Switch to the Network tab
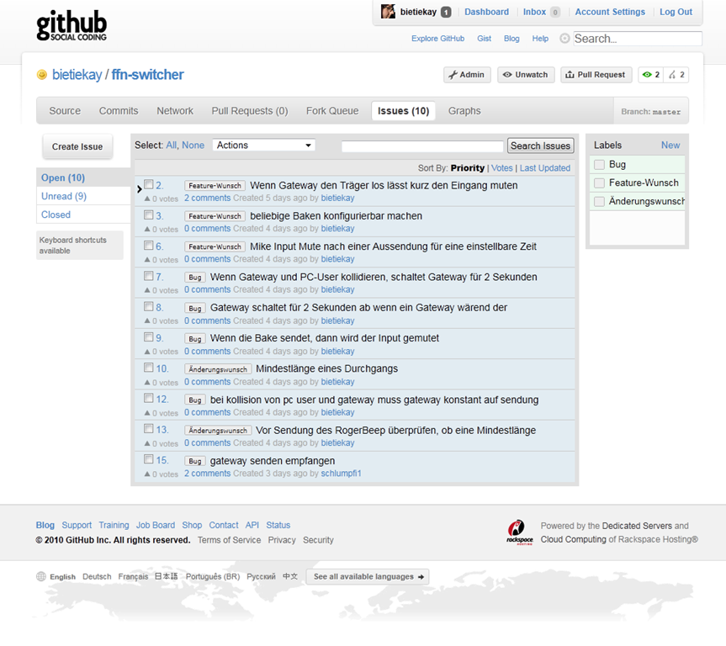Image resolution: width=726 pixels, height=646 pixels. [175, 111]
